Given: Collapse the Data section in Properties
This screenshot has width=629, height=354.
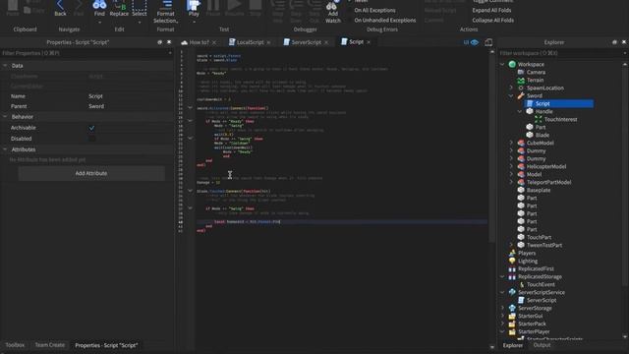Looking at the screenshot, I should 5,66.
